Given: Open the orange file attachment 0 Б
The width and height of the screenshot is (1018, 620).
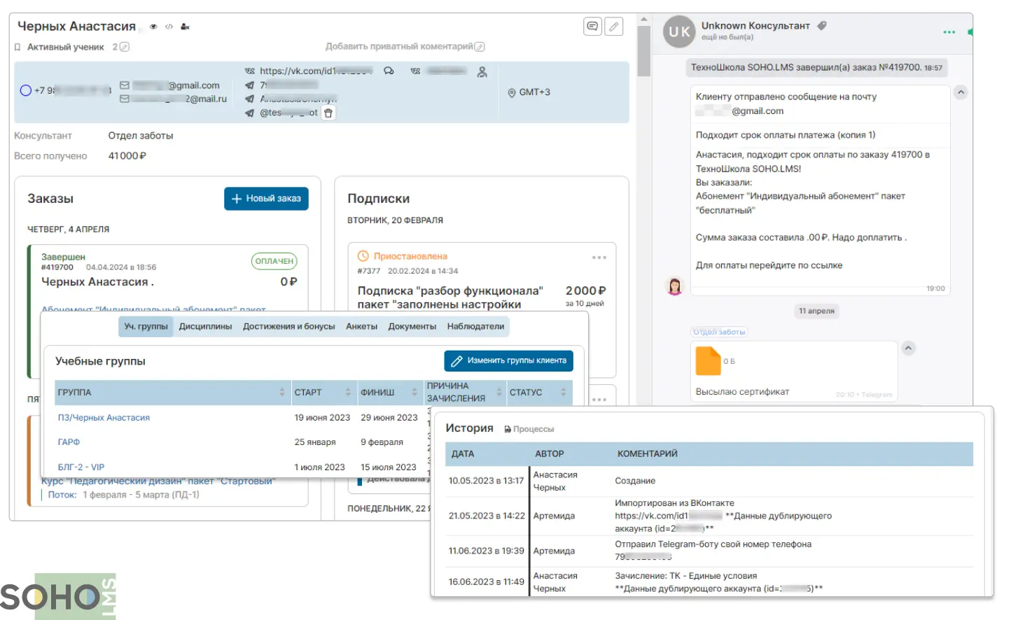Looking at the screenshot, I should [x=708, y=361].
